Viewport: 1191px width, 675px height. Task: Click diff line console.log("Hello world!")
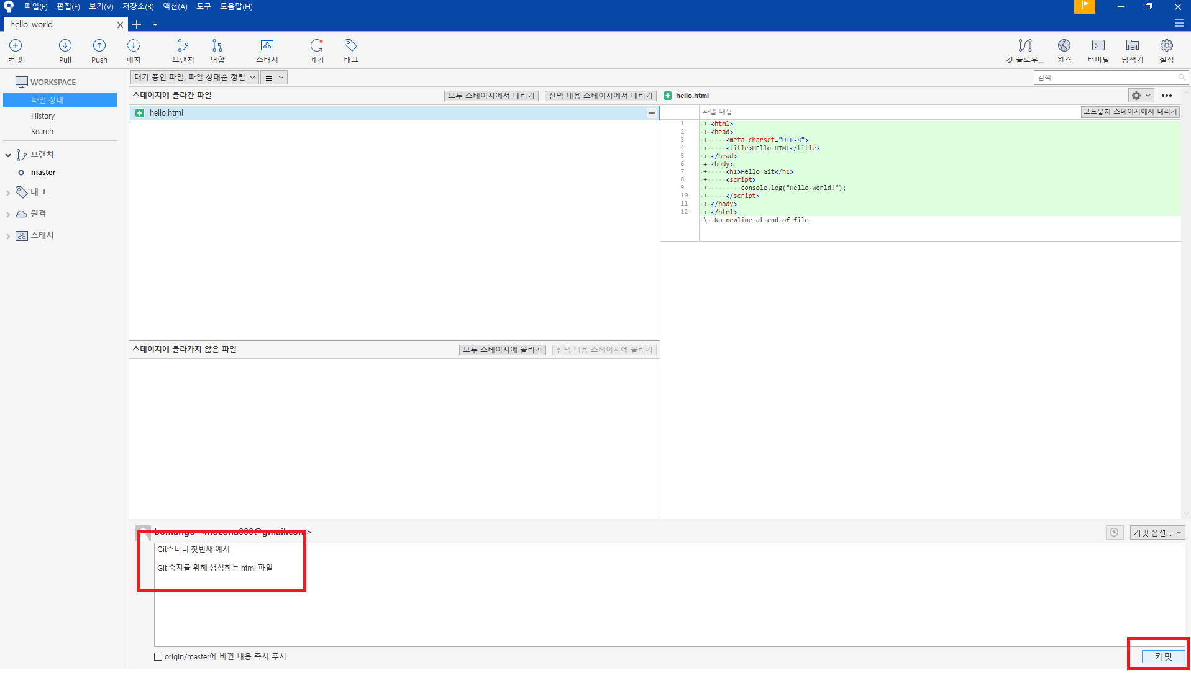tap(793, 188)
